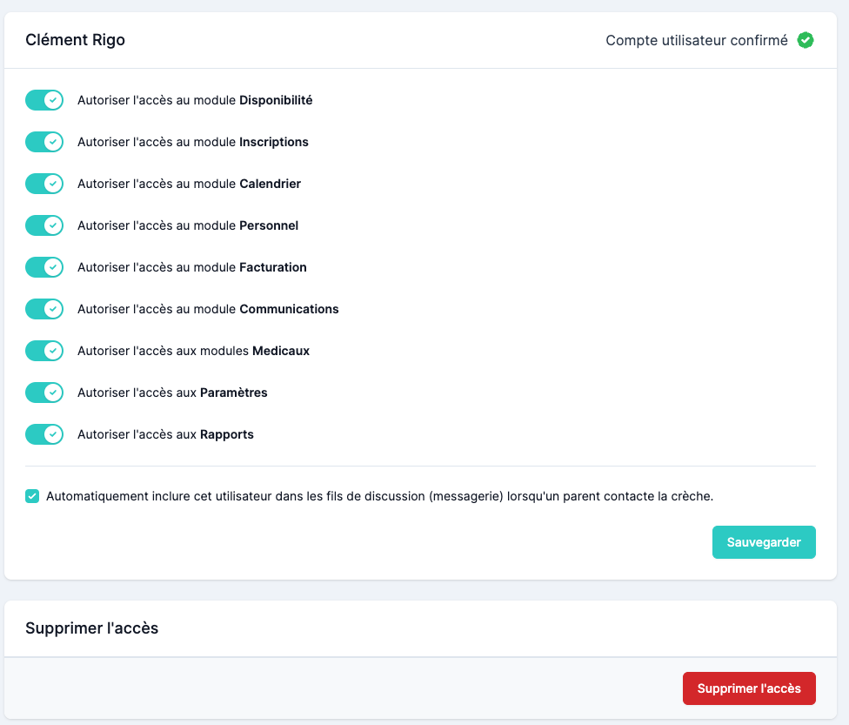Click the Clément Rigo user name heading
The image size is (849, 725).
coord(75,40)
